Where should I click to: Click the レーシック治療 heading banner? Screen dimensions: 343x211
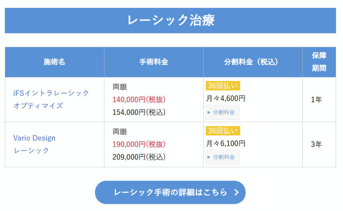(x=170, y=20)
